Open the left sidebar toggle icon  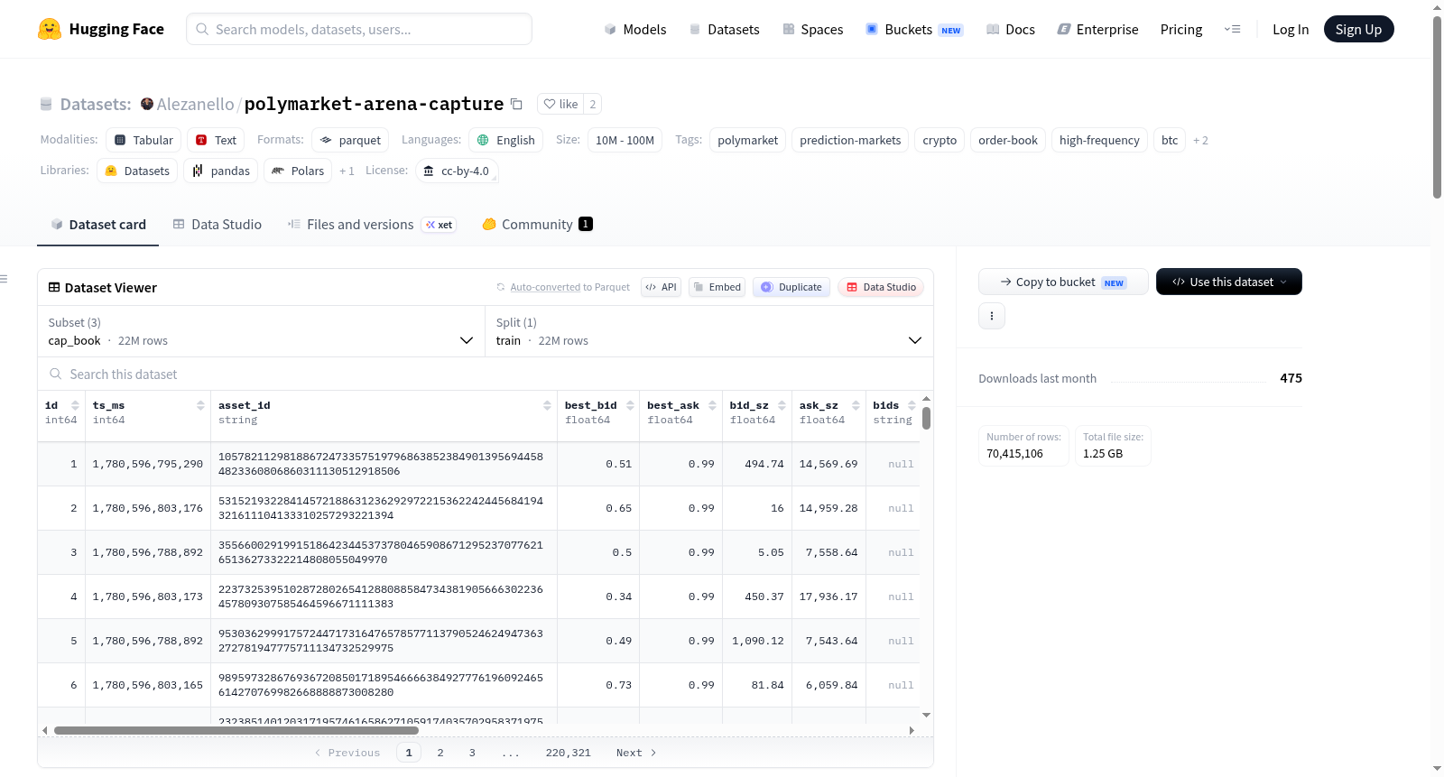[5, 279]
